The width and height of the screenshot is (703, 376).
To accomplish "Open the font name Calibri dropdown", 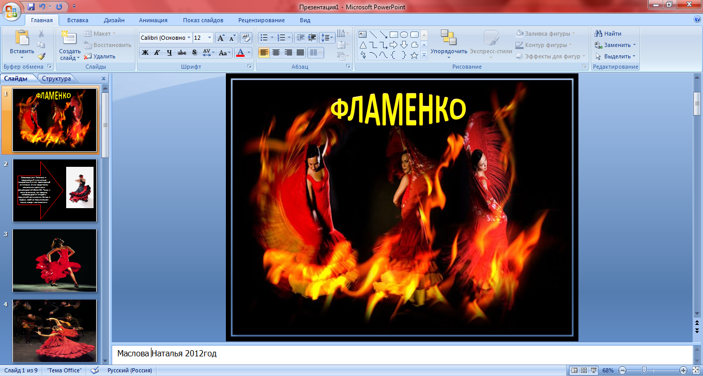I will pyautogui.click(x=189, y=38).
